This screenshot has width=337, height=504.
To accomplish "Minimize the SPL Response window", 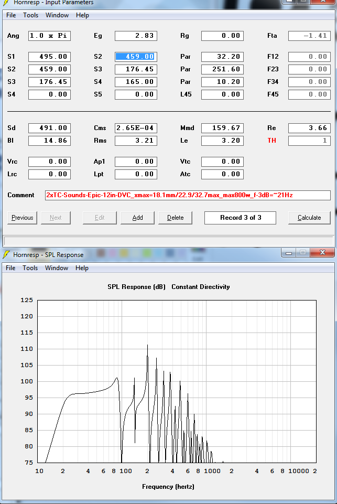I will coord(288,253).
